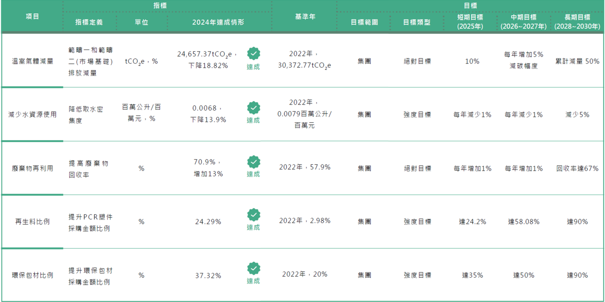Select the 達58.08% mid-term target cell
Image resolution: width=605 pixels, height=302 pixels.
point(523,222)
